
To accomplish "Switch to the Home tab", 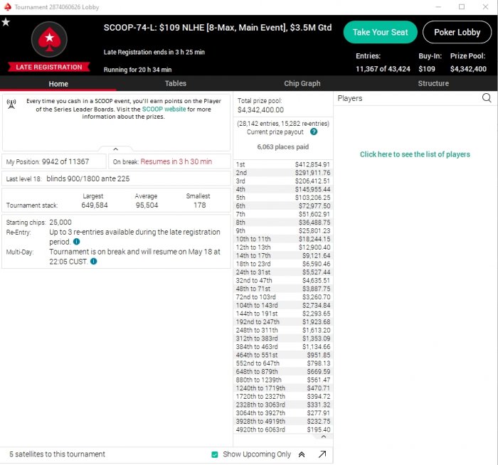I will (x=58, y=84).
